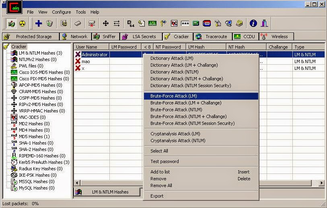Click the LM & NTLM Hashes bottom tab
Screen dimensions: 327x208
pyautogui.click(x=107, y=192)
